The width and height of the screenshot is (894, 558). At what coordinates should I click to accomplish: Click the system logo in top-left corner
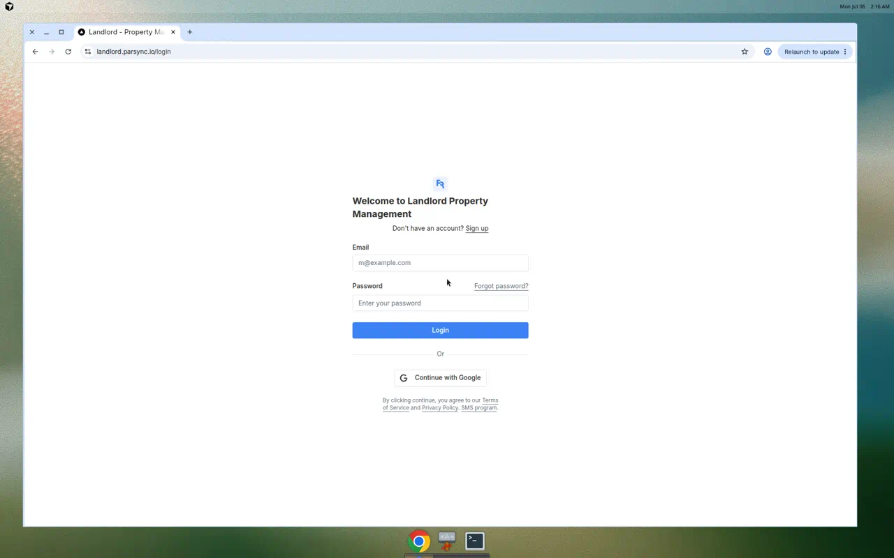point(9,6)
